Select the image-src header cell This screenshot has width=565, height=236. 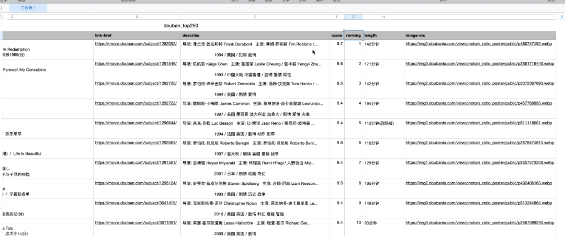point(480,36)
